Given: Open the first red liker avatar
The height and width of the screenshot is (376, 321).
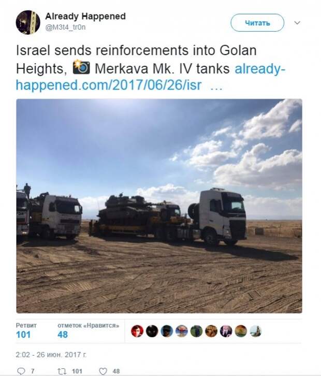Looking at the screenshot, I should pyautogui.click(x=137, y=331).
